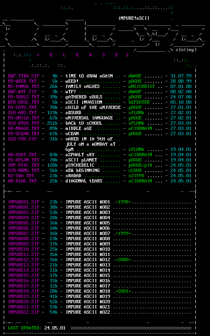Select the IMPURE07.ZIP pack entry
The image size is (210, 336).
(x=23, y=233)
